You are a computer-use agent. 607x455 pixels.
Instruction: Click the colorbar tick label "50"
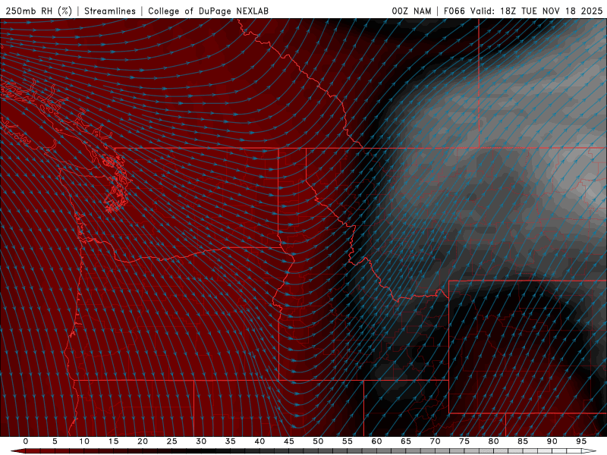[318, 441]
